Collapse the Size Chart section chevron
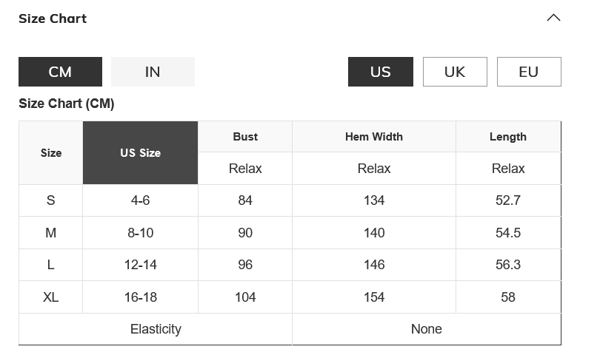This screenshot has height=355, width=600. tap(553, 18)
